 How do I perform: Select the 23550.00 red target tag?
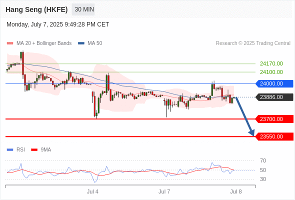pyautogui.click(x=274, y=136)
